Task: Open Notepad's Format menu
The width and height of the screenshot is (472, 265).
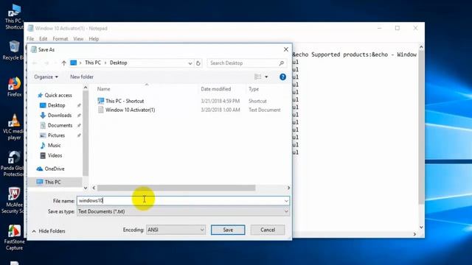Action: 60,39
